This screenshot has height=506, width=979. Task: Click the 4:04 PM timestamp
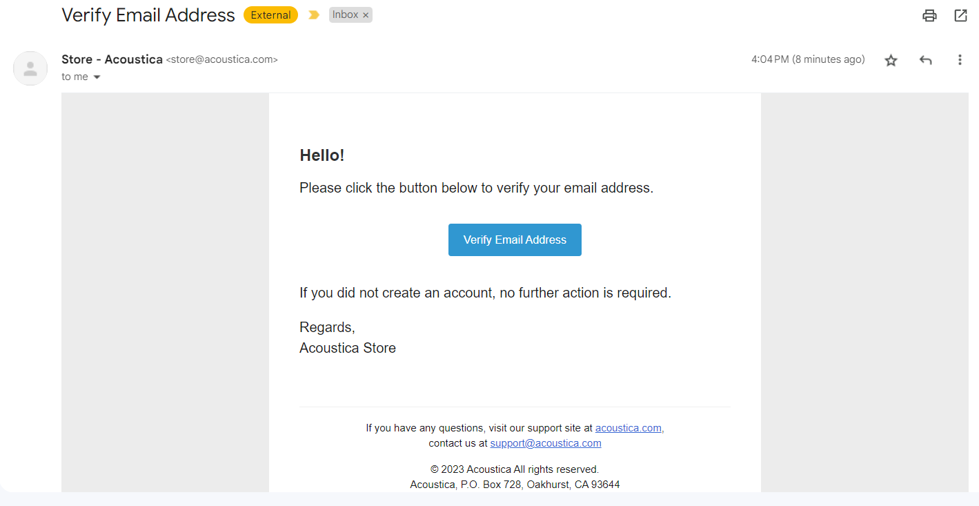click(808, 59)
